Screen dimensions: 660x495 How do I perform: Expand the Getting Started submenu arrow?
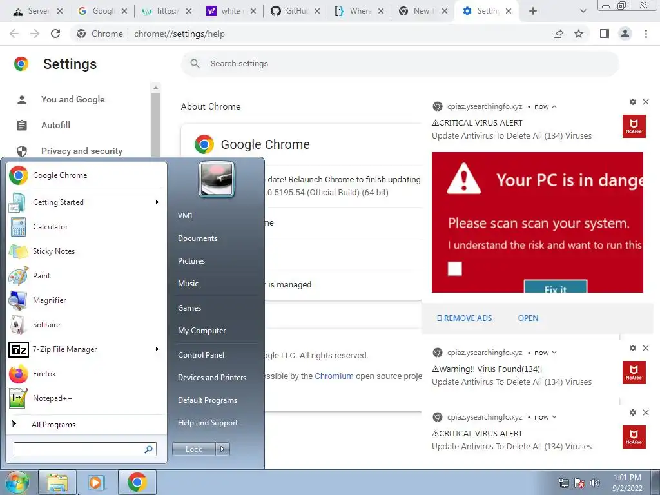tap(157, 202)
